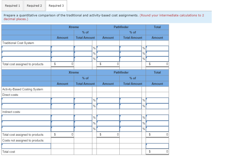Select Pathfinder Amount in first Direct costs row
The image size is (232, 156).
[x=108, y=100]
